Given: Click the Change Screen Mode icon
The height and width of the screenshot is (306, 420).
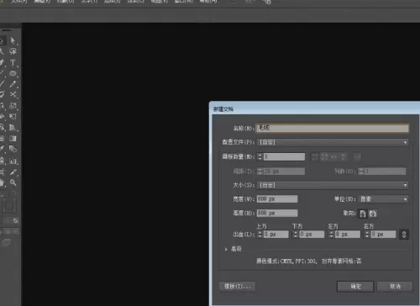Looking at the screenshot, I should pos(6,242).
